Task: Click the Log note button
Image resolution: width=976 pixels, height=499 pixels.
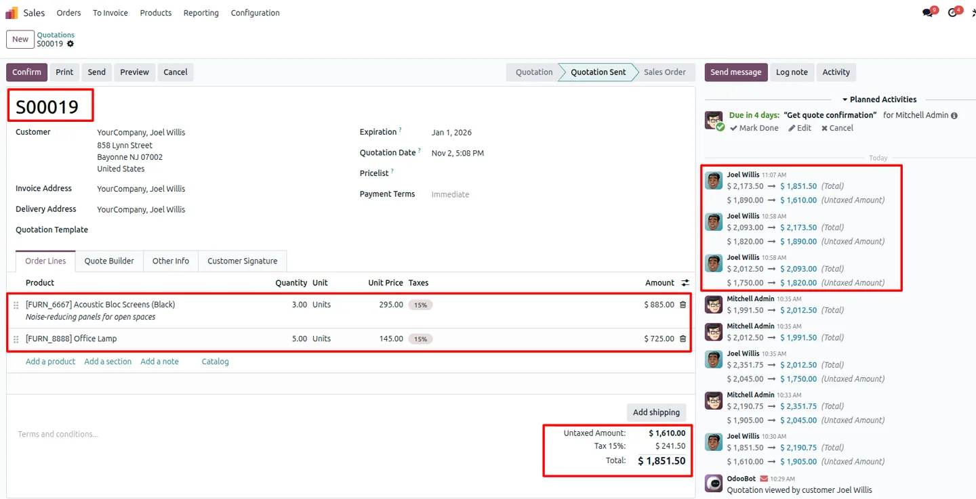Action: coord(792,72)
